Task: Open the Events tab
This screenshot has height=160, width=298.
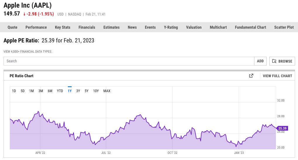Action: [x=150, y=27]
